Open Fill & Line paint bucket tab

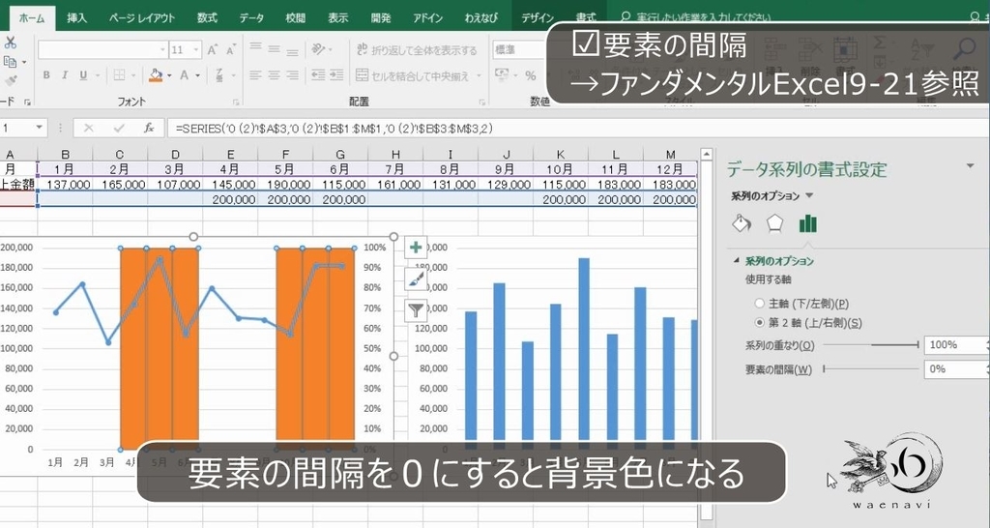742,223
